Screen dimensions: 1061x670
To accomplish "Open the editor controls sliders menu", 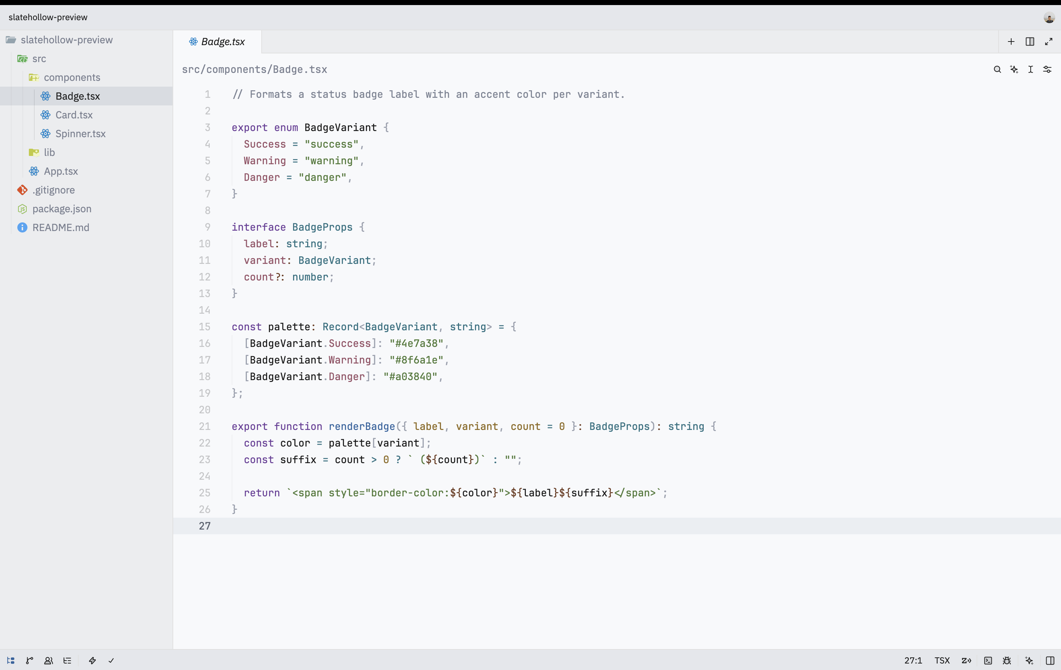I will [1047, 69].
